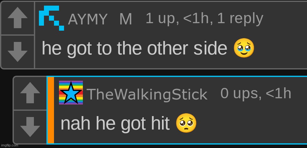Click the M label beside AYMY
The image size is (307, 148).
point(126,19)
